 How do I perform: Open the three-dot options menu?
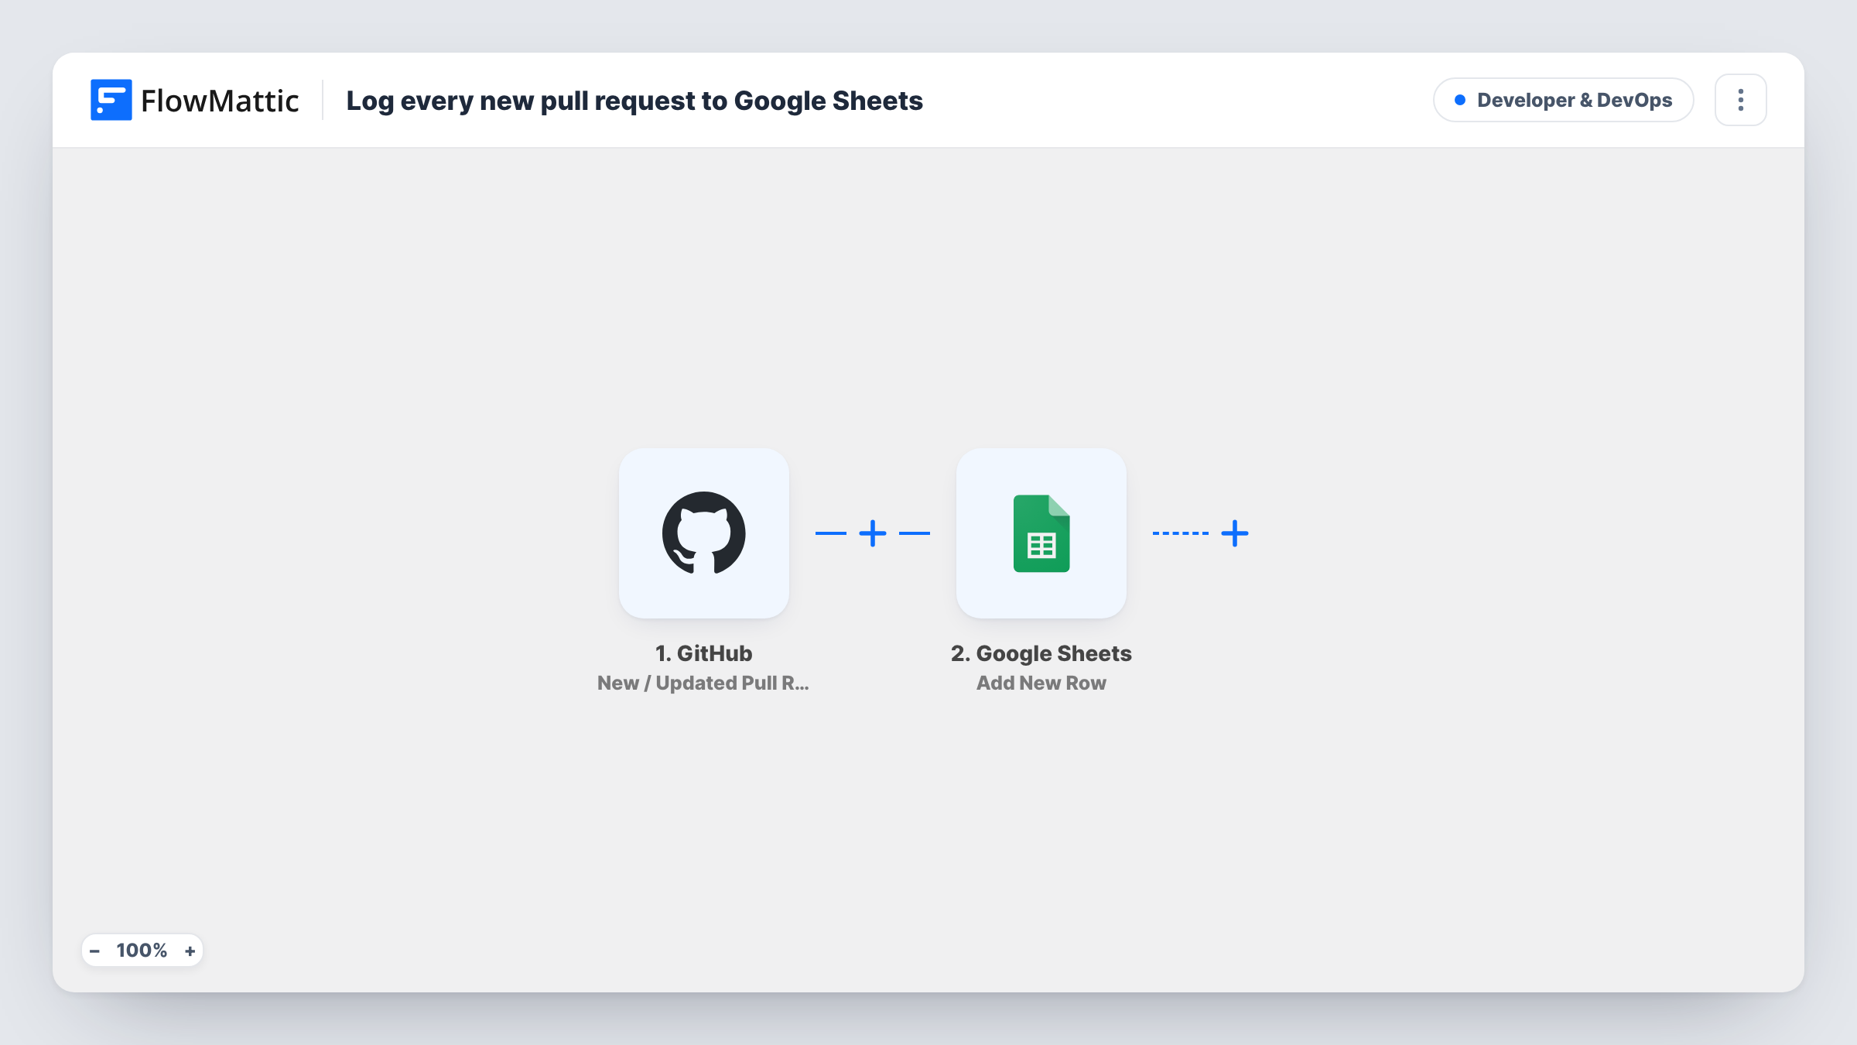click(x=1741, y=100)
